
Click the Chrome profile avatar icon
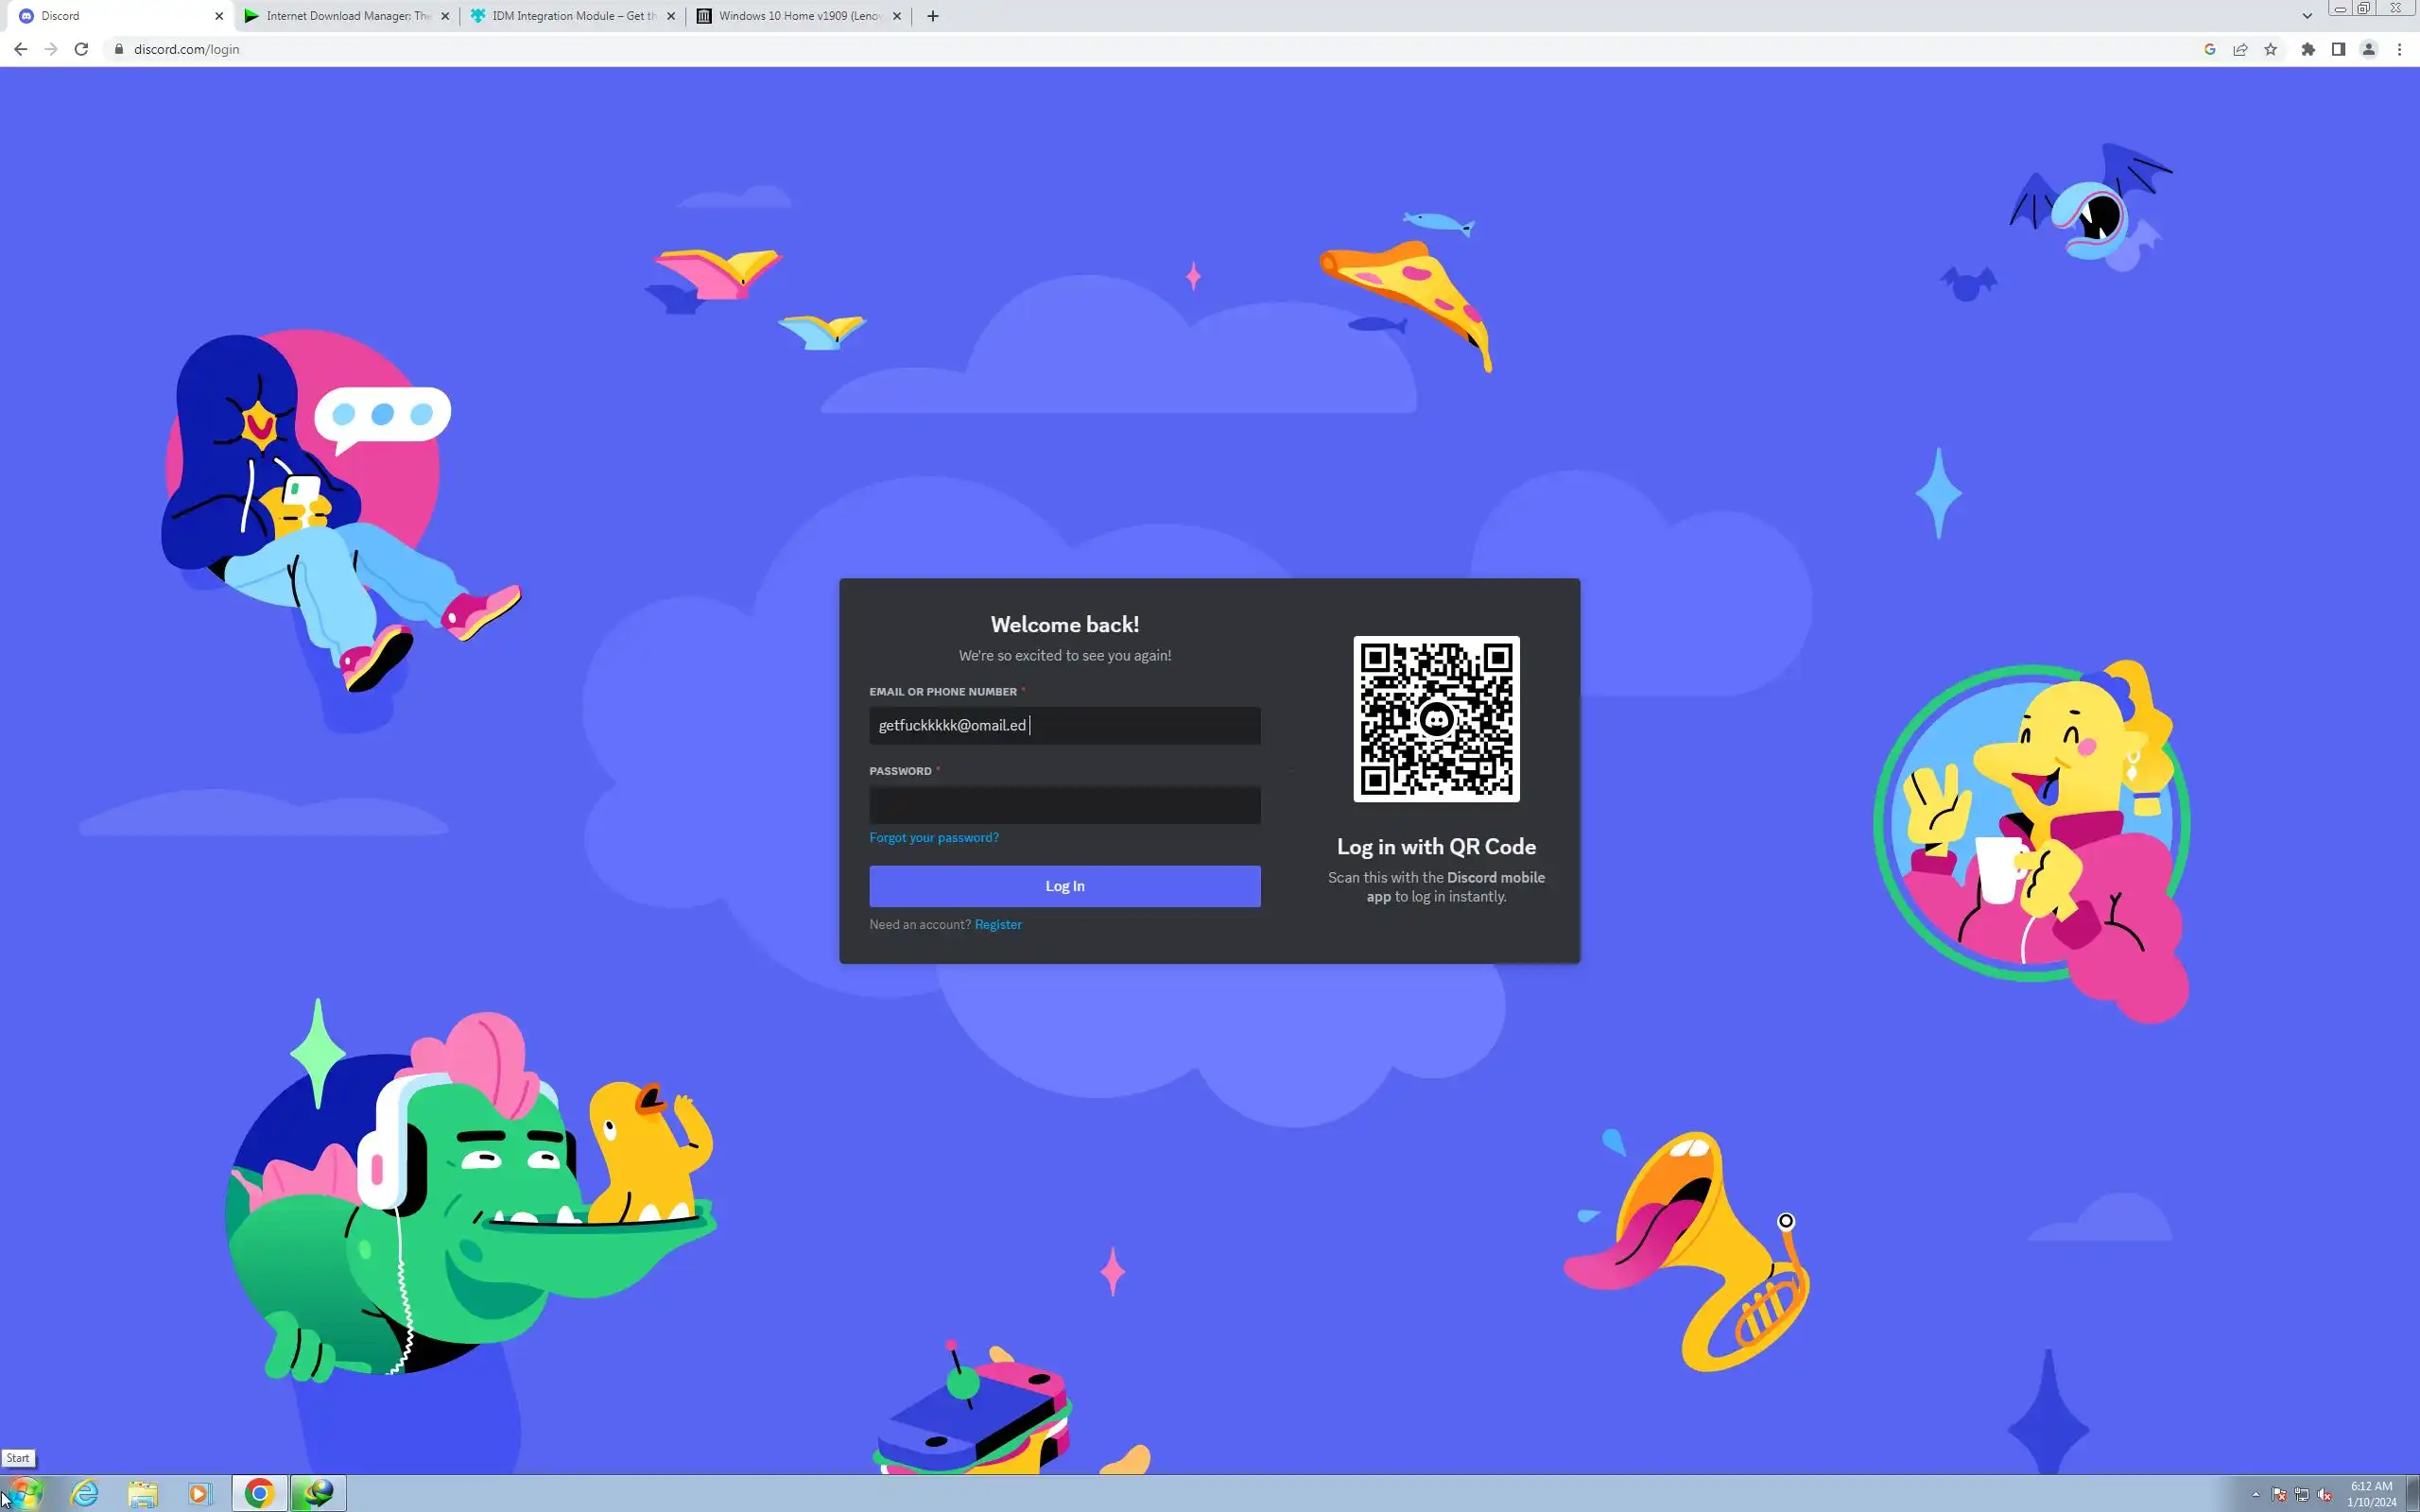pyautogui.click(x=2368, y=49)
